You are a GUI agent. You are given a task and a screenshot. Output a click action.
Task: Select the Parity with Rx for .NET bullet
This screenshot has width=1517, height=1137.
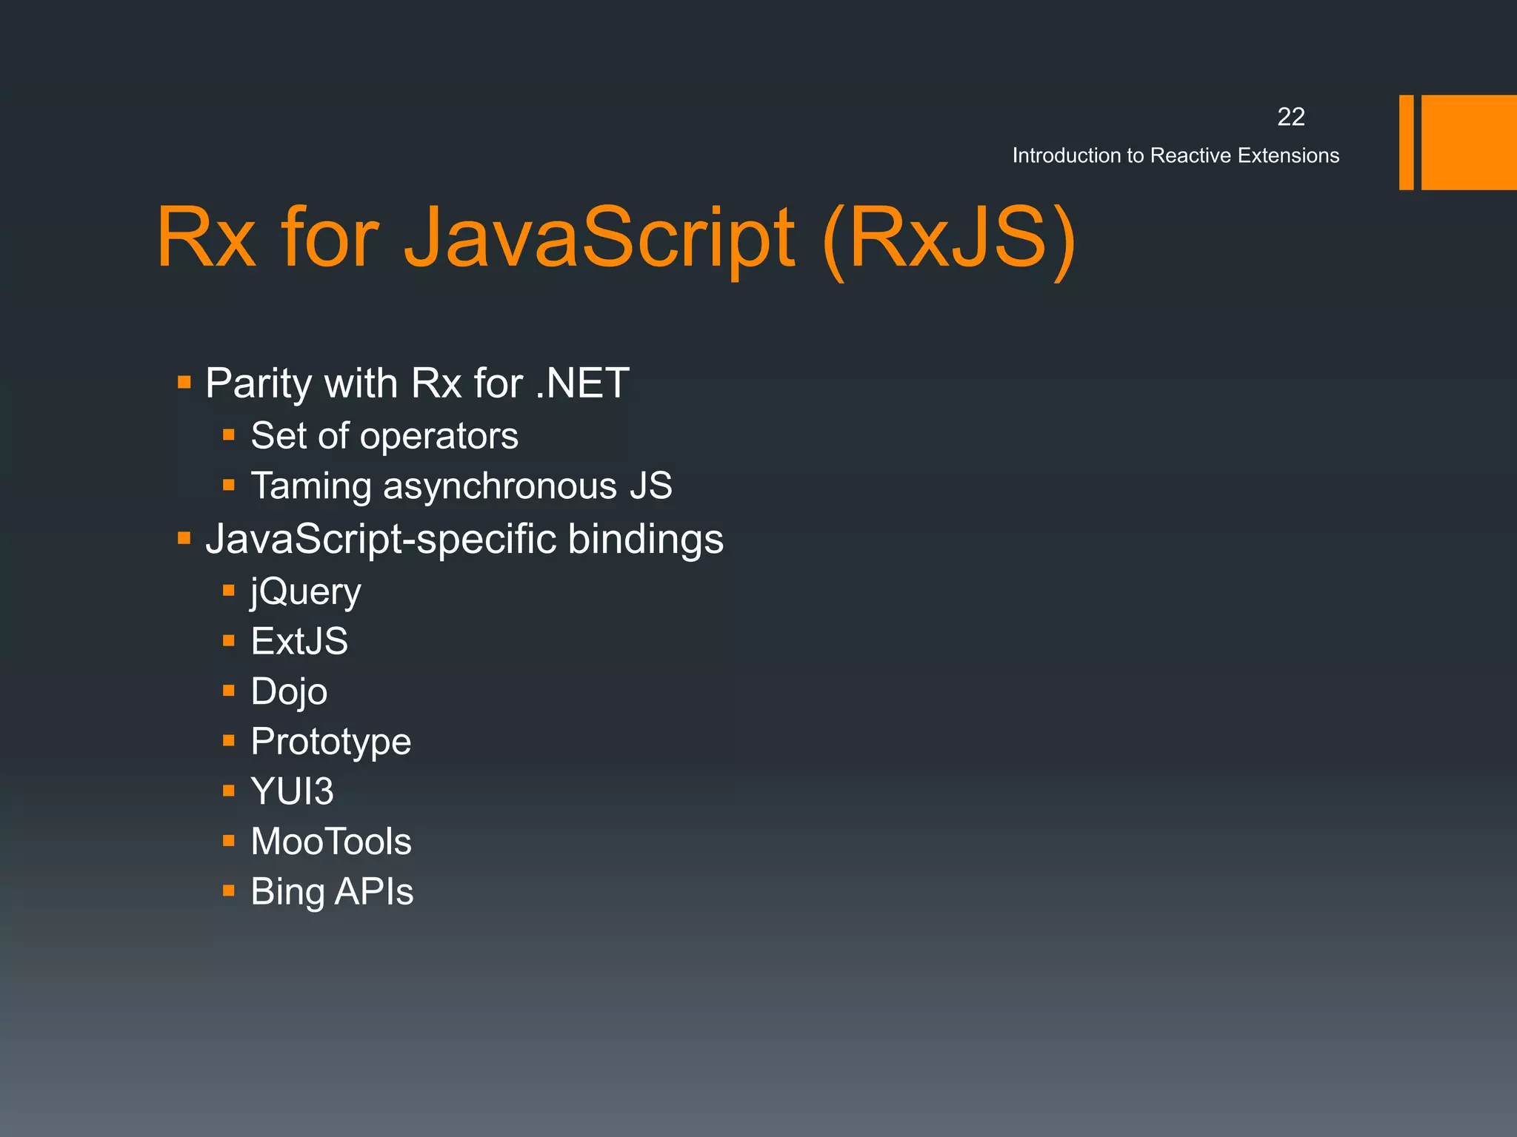pos(417,383)
